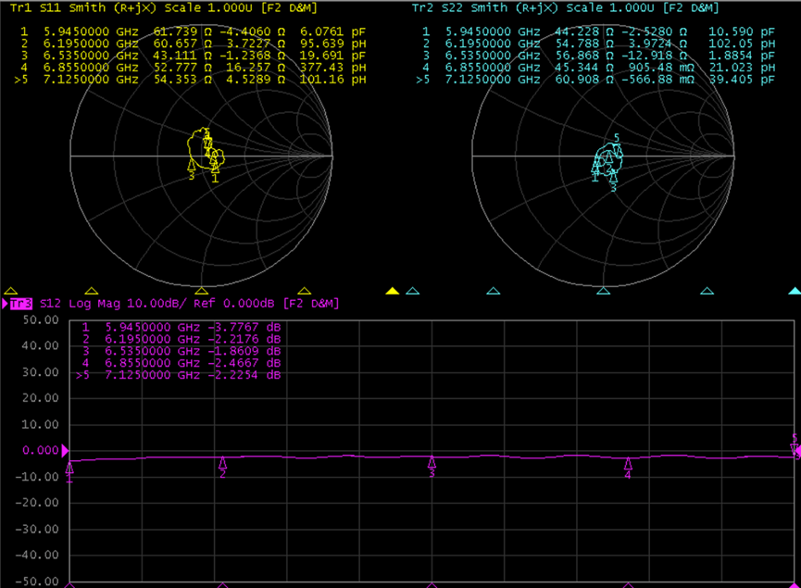This screenshot has width=801, height=588.
Task: Click marker 4 on the S12 trace
Action: (x=628, y=465)
